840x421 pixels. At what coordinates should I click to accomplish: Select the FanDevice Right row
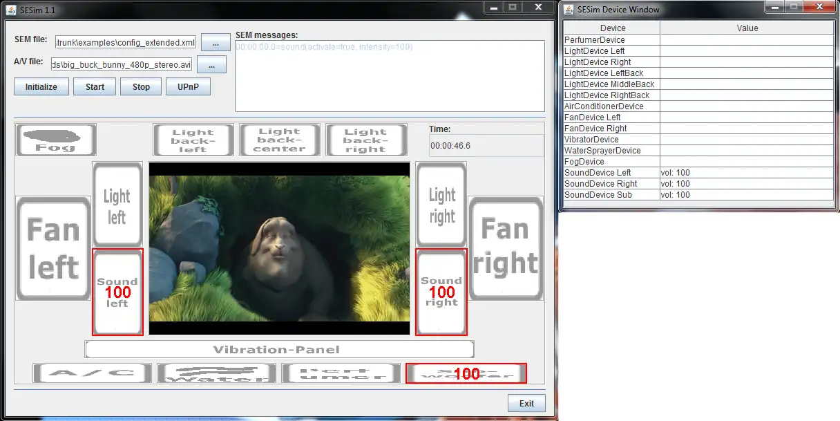click(699, 129)
